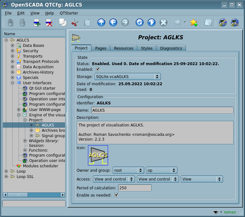The height and width of the screenshot is (217, 245).
Task: Toggle the Enable as needed checkbox
Action: click(116, 195)
